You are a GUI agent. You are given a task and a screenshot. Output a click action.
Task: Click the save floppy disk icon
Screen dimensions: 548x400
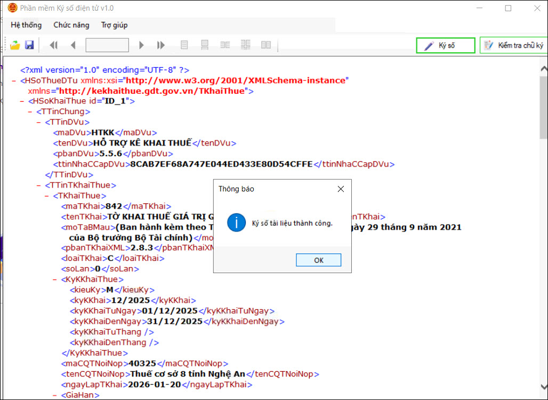pyautogui.click(x=29, y=45)
